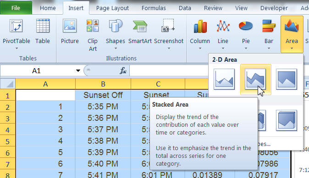Expand the Shapes dropdown arrow
The image size is (309, 178).
(x=116, y=48)
